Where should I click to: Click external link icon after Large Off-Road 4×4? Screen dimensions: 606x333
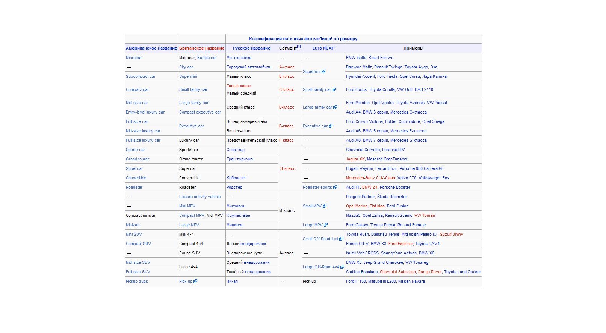342,267
